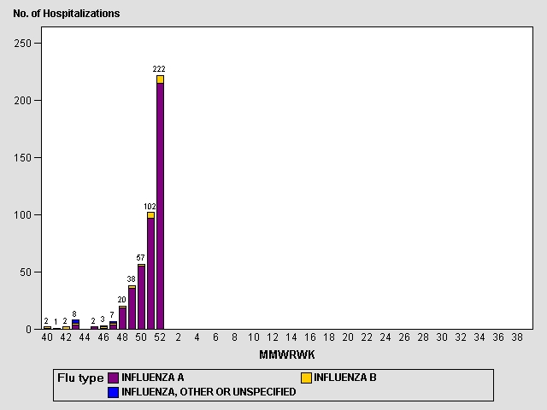Select the INFLUENZA A legend label
The width and height of the screenshot is (547, 410).
pyautogui.click(x=153, y=378)
